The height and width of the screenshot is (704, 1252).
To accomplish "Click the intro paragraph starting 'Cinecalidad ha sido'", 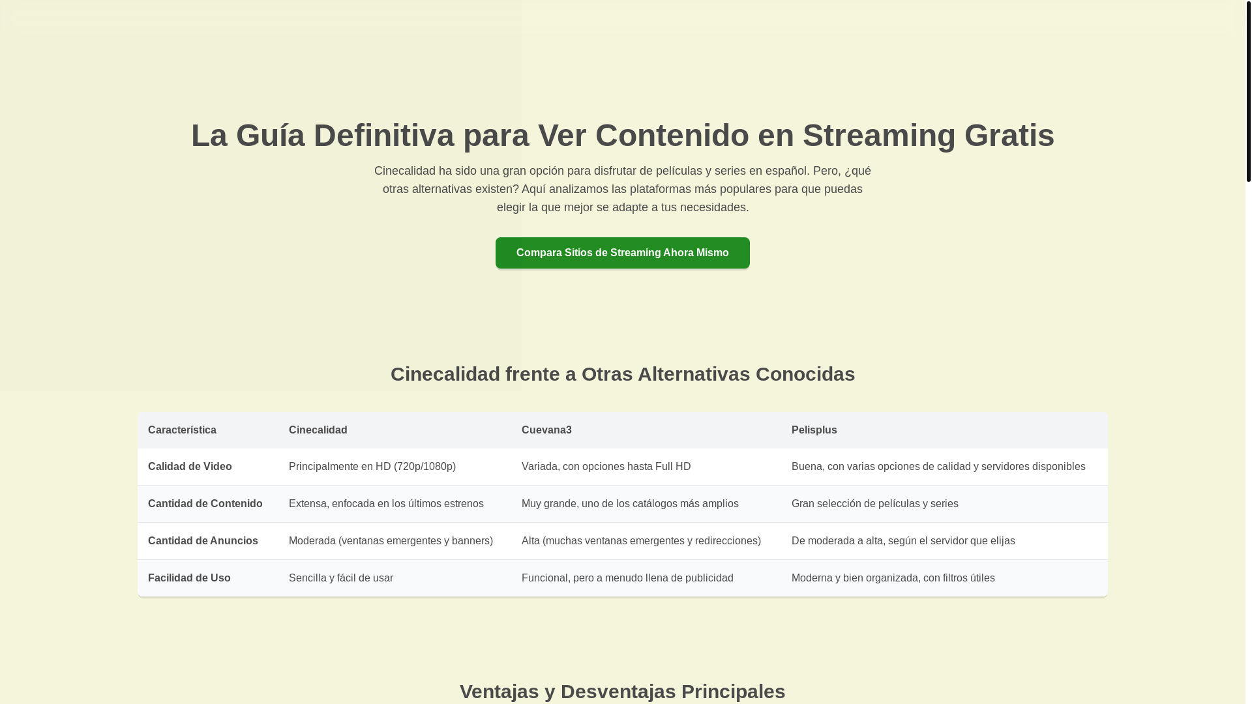I will pos(622,189).
